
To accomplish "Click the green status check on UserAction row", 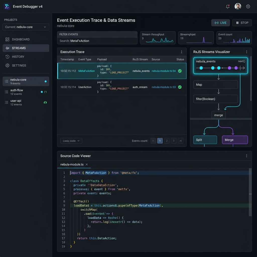I will [180, 87].
